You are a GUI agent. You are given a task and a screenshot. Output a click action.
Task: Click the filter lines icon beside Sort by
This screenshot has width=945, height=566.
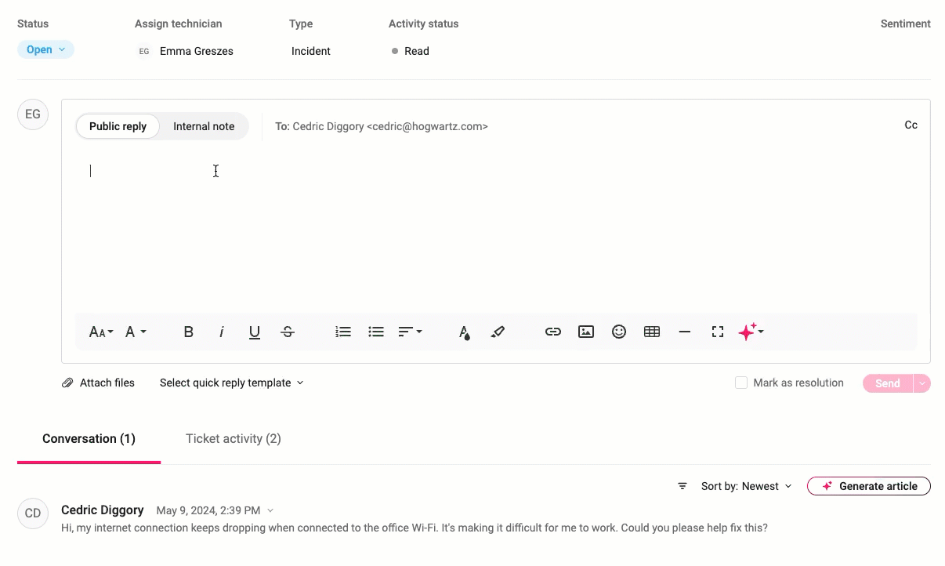click(682, 487)
